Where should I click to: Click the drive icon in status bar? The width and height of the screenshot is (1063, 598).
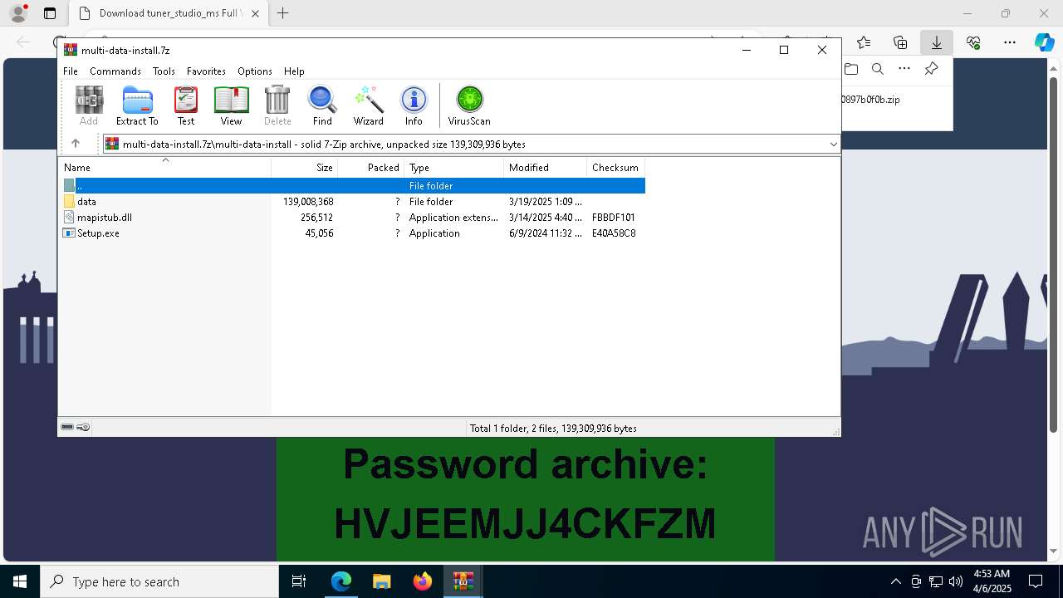tap(67, 427)
